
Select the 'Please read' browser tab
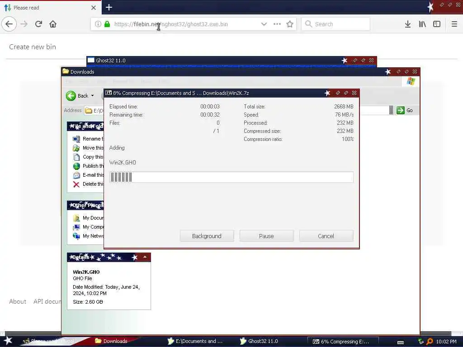50,8
